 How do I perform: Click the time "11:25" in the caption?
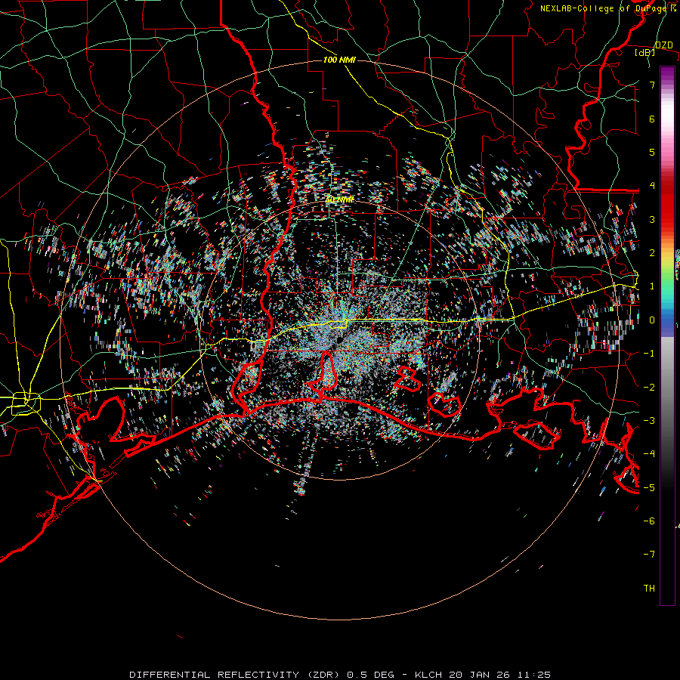tap(534, 675)
